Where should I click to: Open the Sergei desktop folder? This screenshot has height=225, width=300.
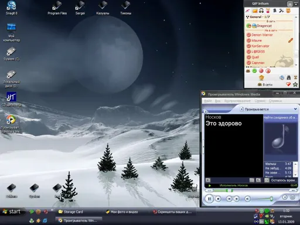(80, 8)
